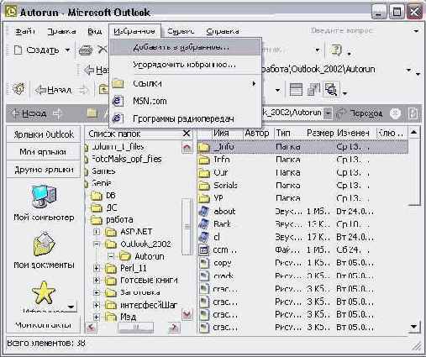Click the about sound file icon

pos(204,211)
